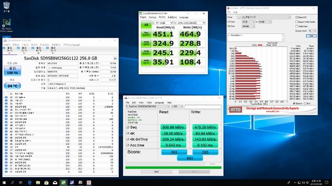Click the Start button in AS SSD Benchmark
The image size is (332, 186).
(156, 172)
